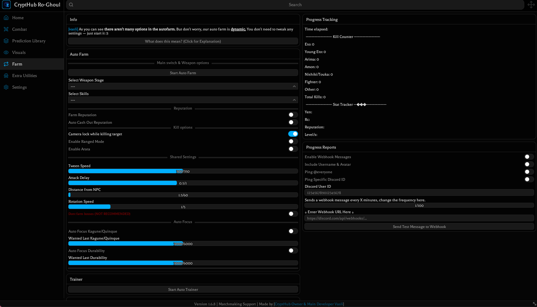Click the Version 1.6.8 text

coord(205,304)
